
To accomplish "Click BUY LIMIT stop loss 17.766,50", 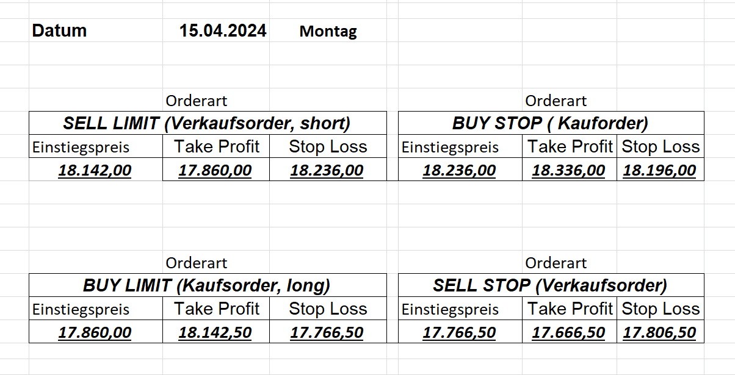I will pos(327,332).
